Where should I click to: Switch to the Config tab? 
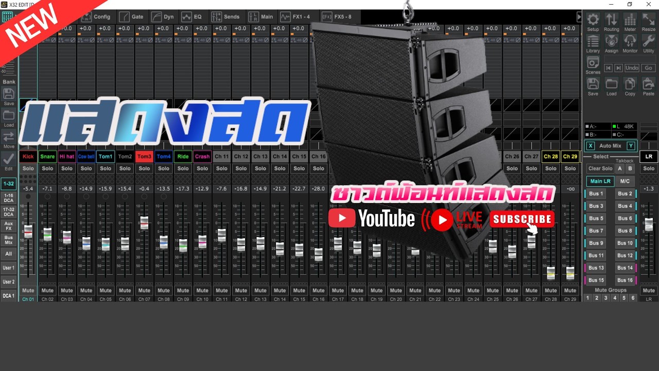point(96,16)
